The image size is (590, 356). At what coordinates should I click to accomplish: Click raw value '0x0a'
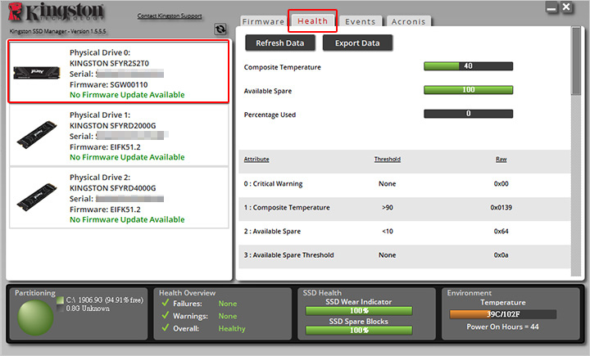501,255
